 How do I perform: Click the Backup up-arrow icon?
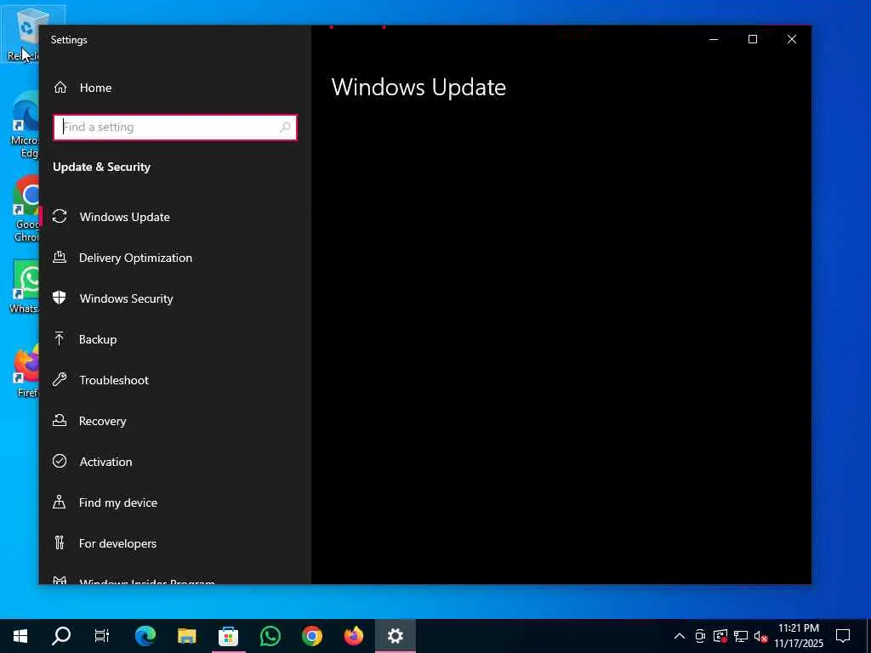(x=59, y=338)
